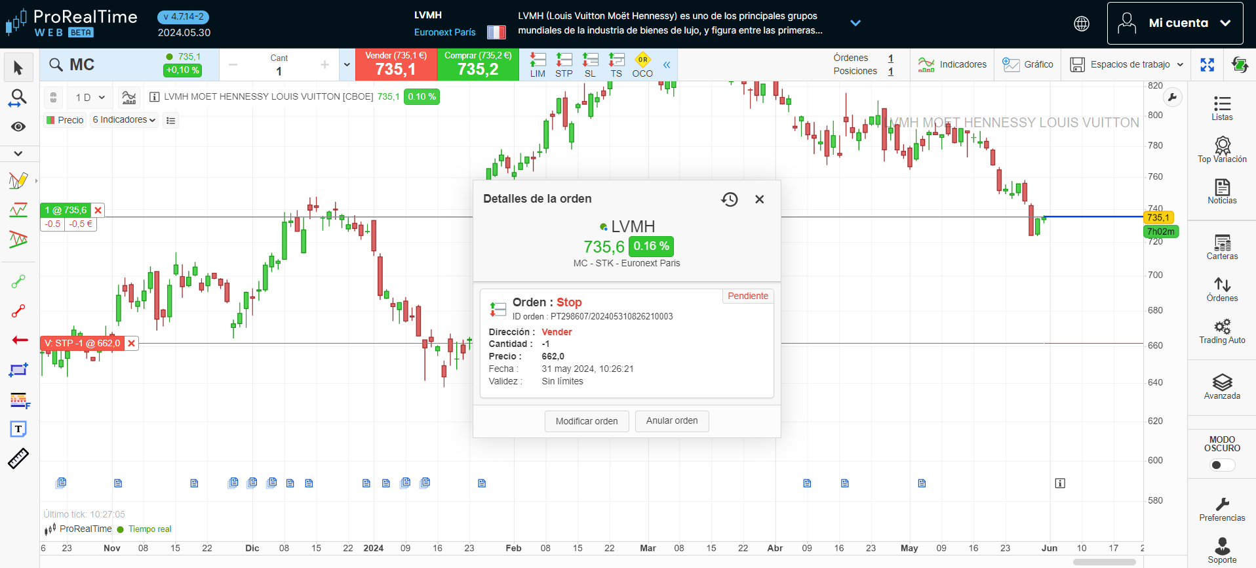Activate the zoom magnifier tool
1256x568 pixels.
pyautogui.click(x=18, y=98)
